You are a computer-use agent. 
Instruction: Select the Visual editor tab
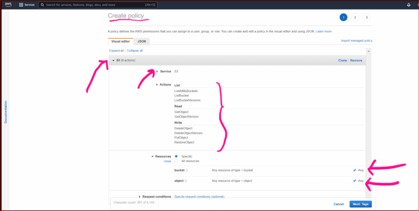point(120,41)
